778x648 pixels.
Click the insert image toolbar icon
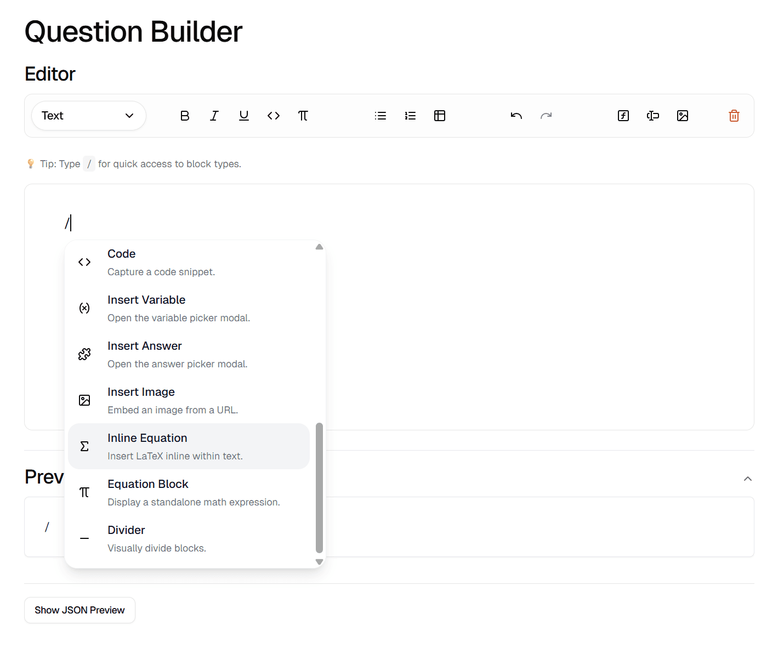tap(683, 116)
